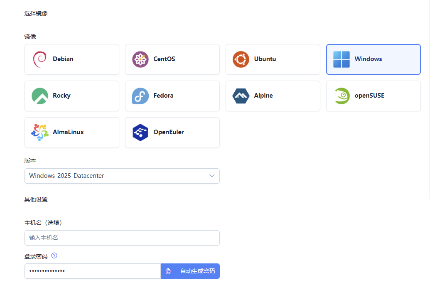The height and width of the screenshot is (290, 430).
Task: Focus the 输入主机名 hostname field
Action: pos(122,238)
